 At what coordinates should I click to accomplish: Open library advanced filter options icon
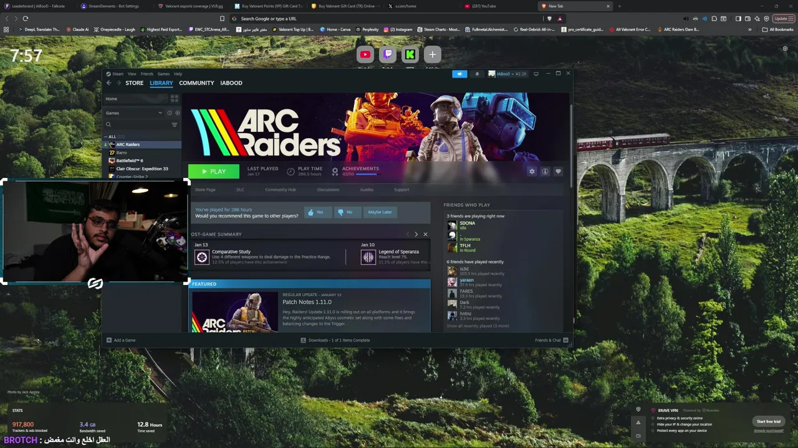tap(175, 124)
